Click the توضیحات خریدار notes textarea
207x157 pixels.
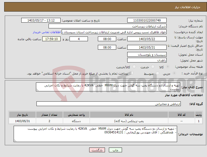[95, 134]
